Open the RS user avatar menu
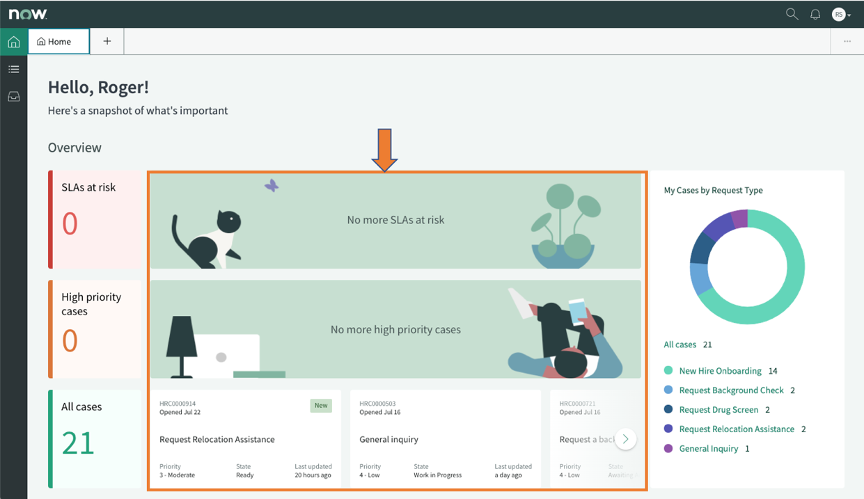The height and width of the screenshot is (499, 864). click(x=841, y=14)
